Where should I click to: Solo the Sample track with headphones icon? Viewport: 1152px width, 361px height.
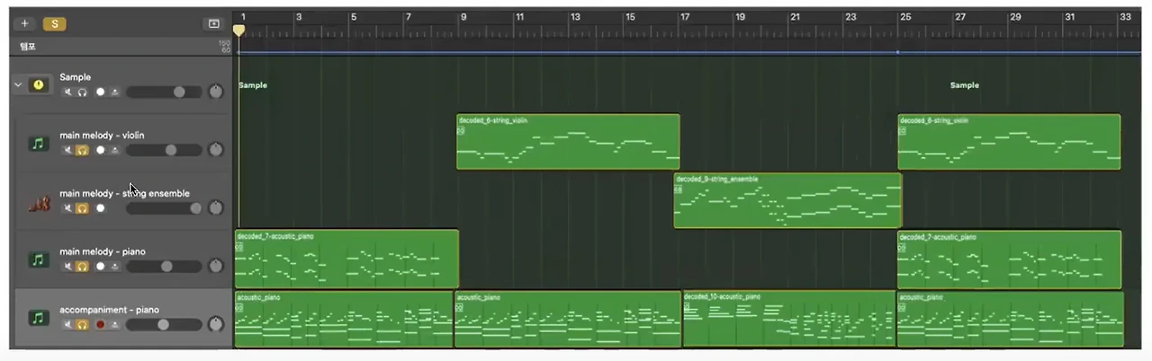pos(82,92)
